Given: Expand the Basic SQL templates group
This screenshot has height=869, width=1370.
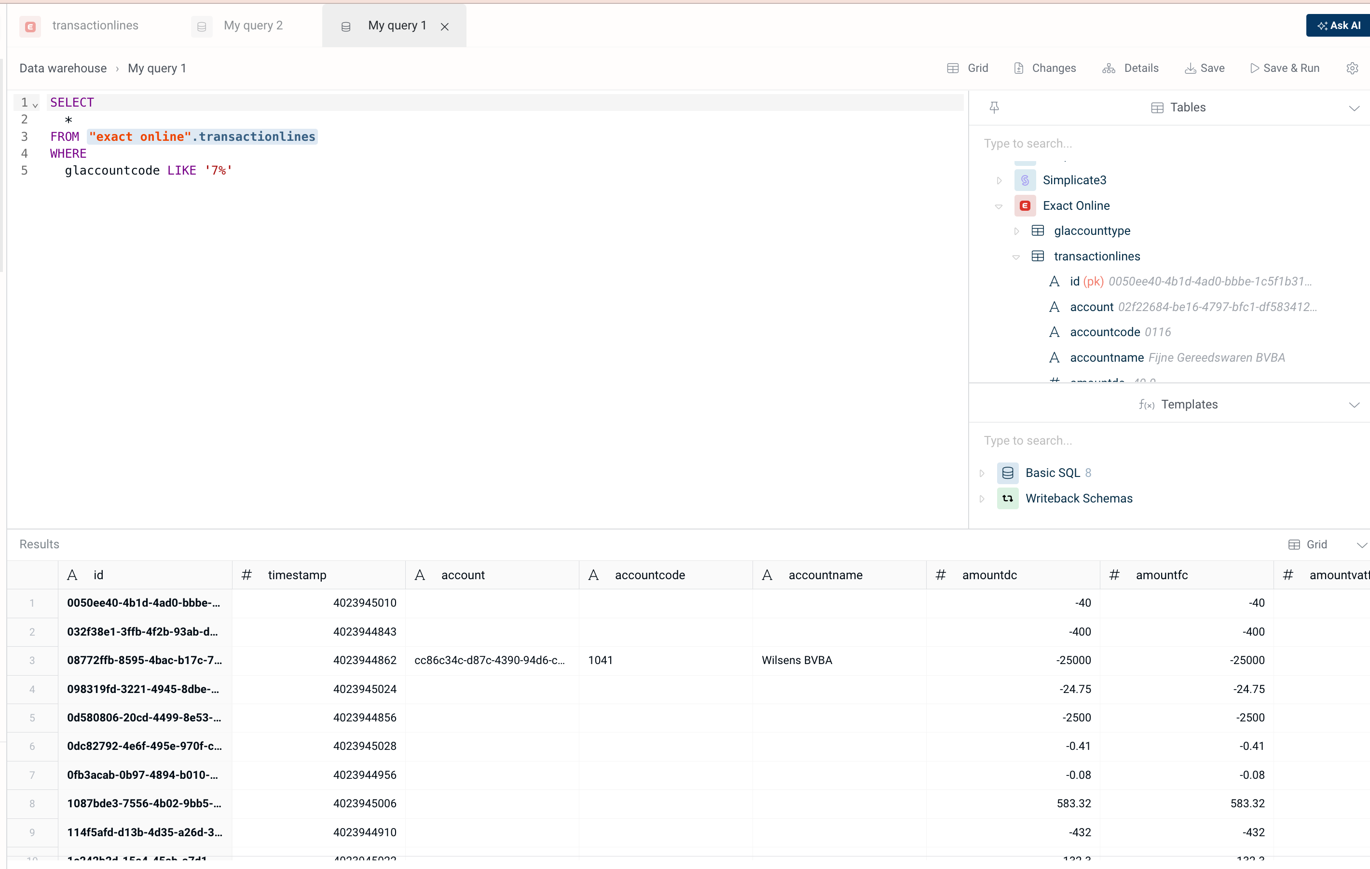Looking at the screenshot, I should point(981,473).
